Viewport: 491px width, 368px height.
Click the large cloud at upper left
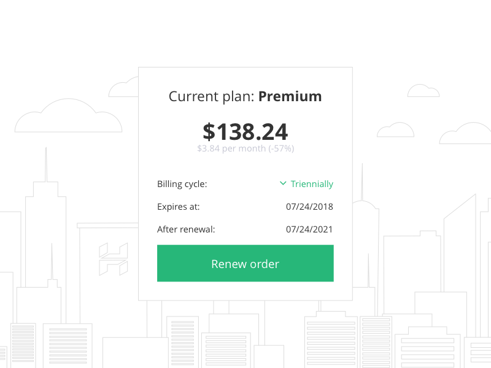(x=68, y=118)
